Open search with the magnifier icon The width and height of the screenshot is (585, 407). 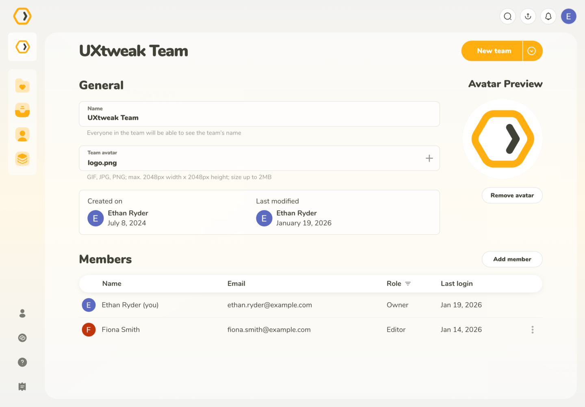click(x=508, y=16)
